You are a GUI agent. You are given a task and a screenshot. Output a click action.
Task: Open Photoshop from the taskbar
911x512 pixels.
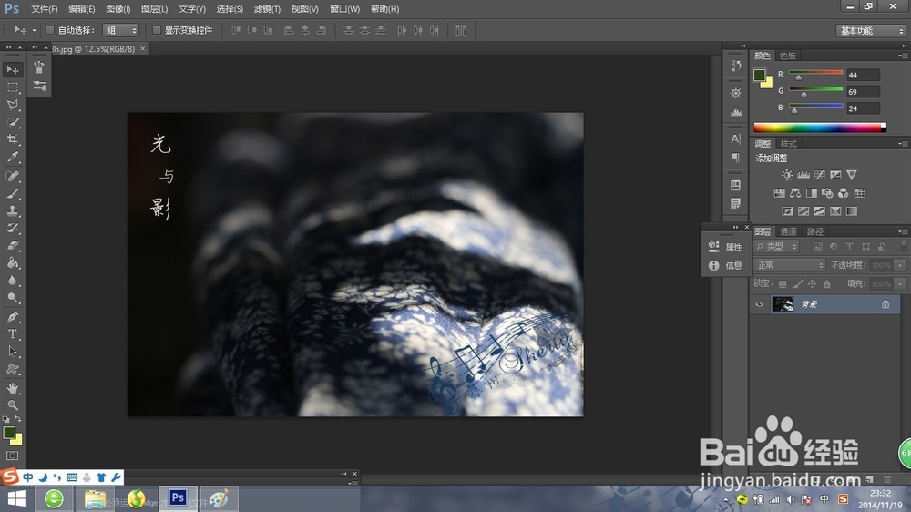(178, 498)
